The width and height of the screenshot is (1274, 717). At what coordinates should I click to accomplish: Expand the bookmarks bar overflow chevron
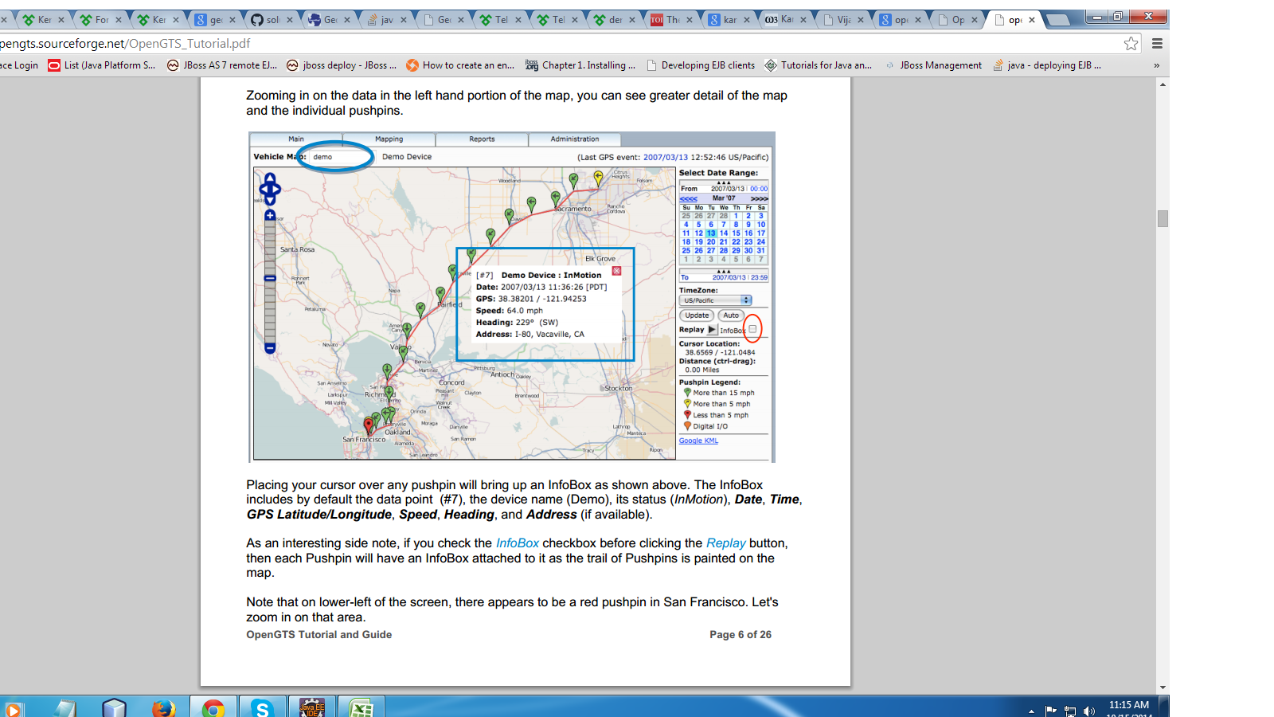click(x=1156, y=65)
